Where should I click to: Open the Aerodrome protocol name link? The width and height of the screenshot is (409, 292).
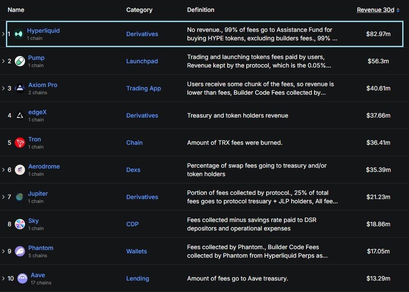click(44, 166)
